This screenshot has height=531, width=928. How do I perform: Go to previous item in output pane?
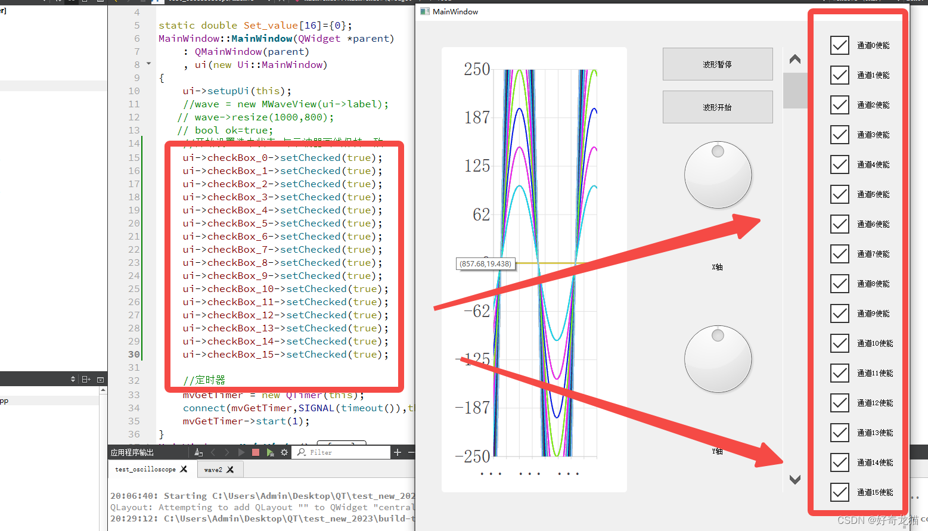(x=213, y=453)
